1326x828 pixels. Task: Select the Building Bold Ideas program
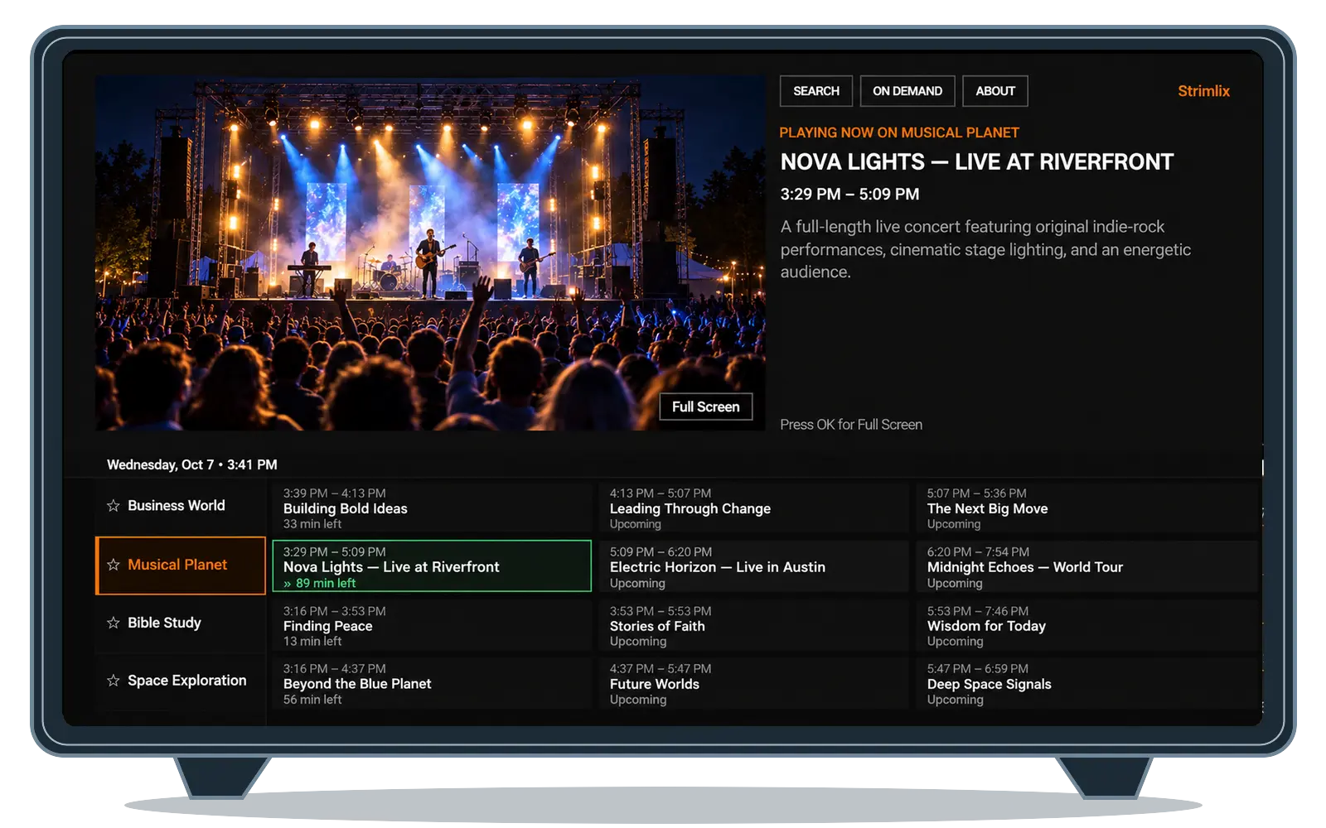click(x=432, y=508)
